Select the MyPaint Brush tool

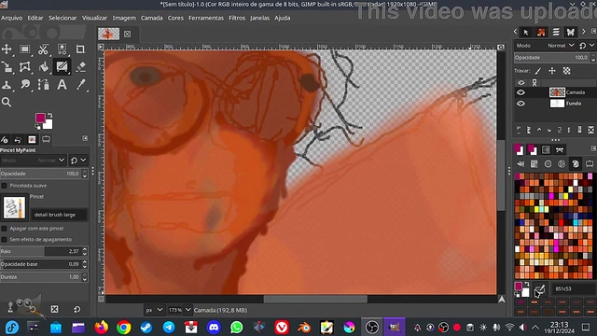tap(62, 67)
